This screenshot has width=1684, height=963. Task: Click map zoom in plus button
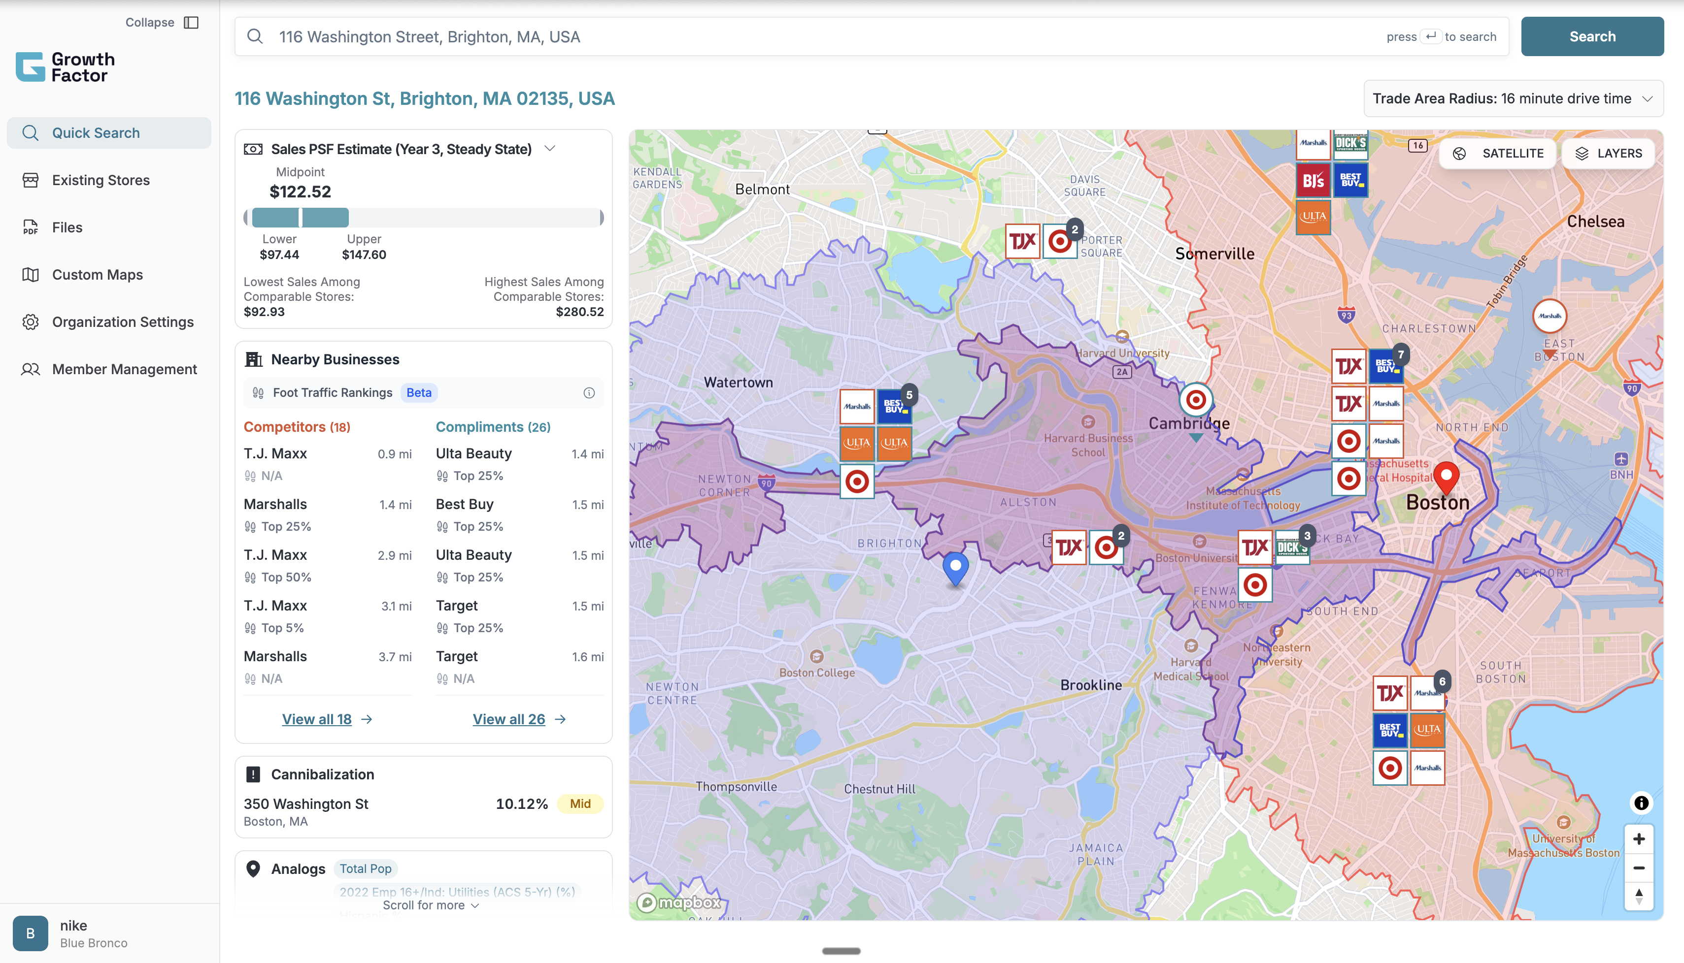pyautogui.click(x=1638, y=839)
